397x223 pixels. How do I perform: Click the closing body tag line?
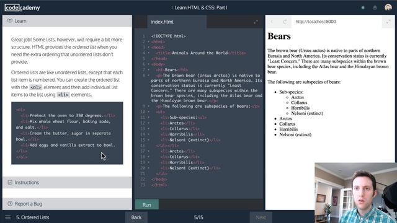[x=159, y=180]
